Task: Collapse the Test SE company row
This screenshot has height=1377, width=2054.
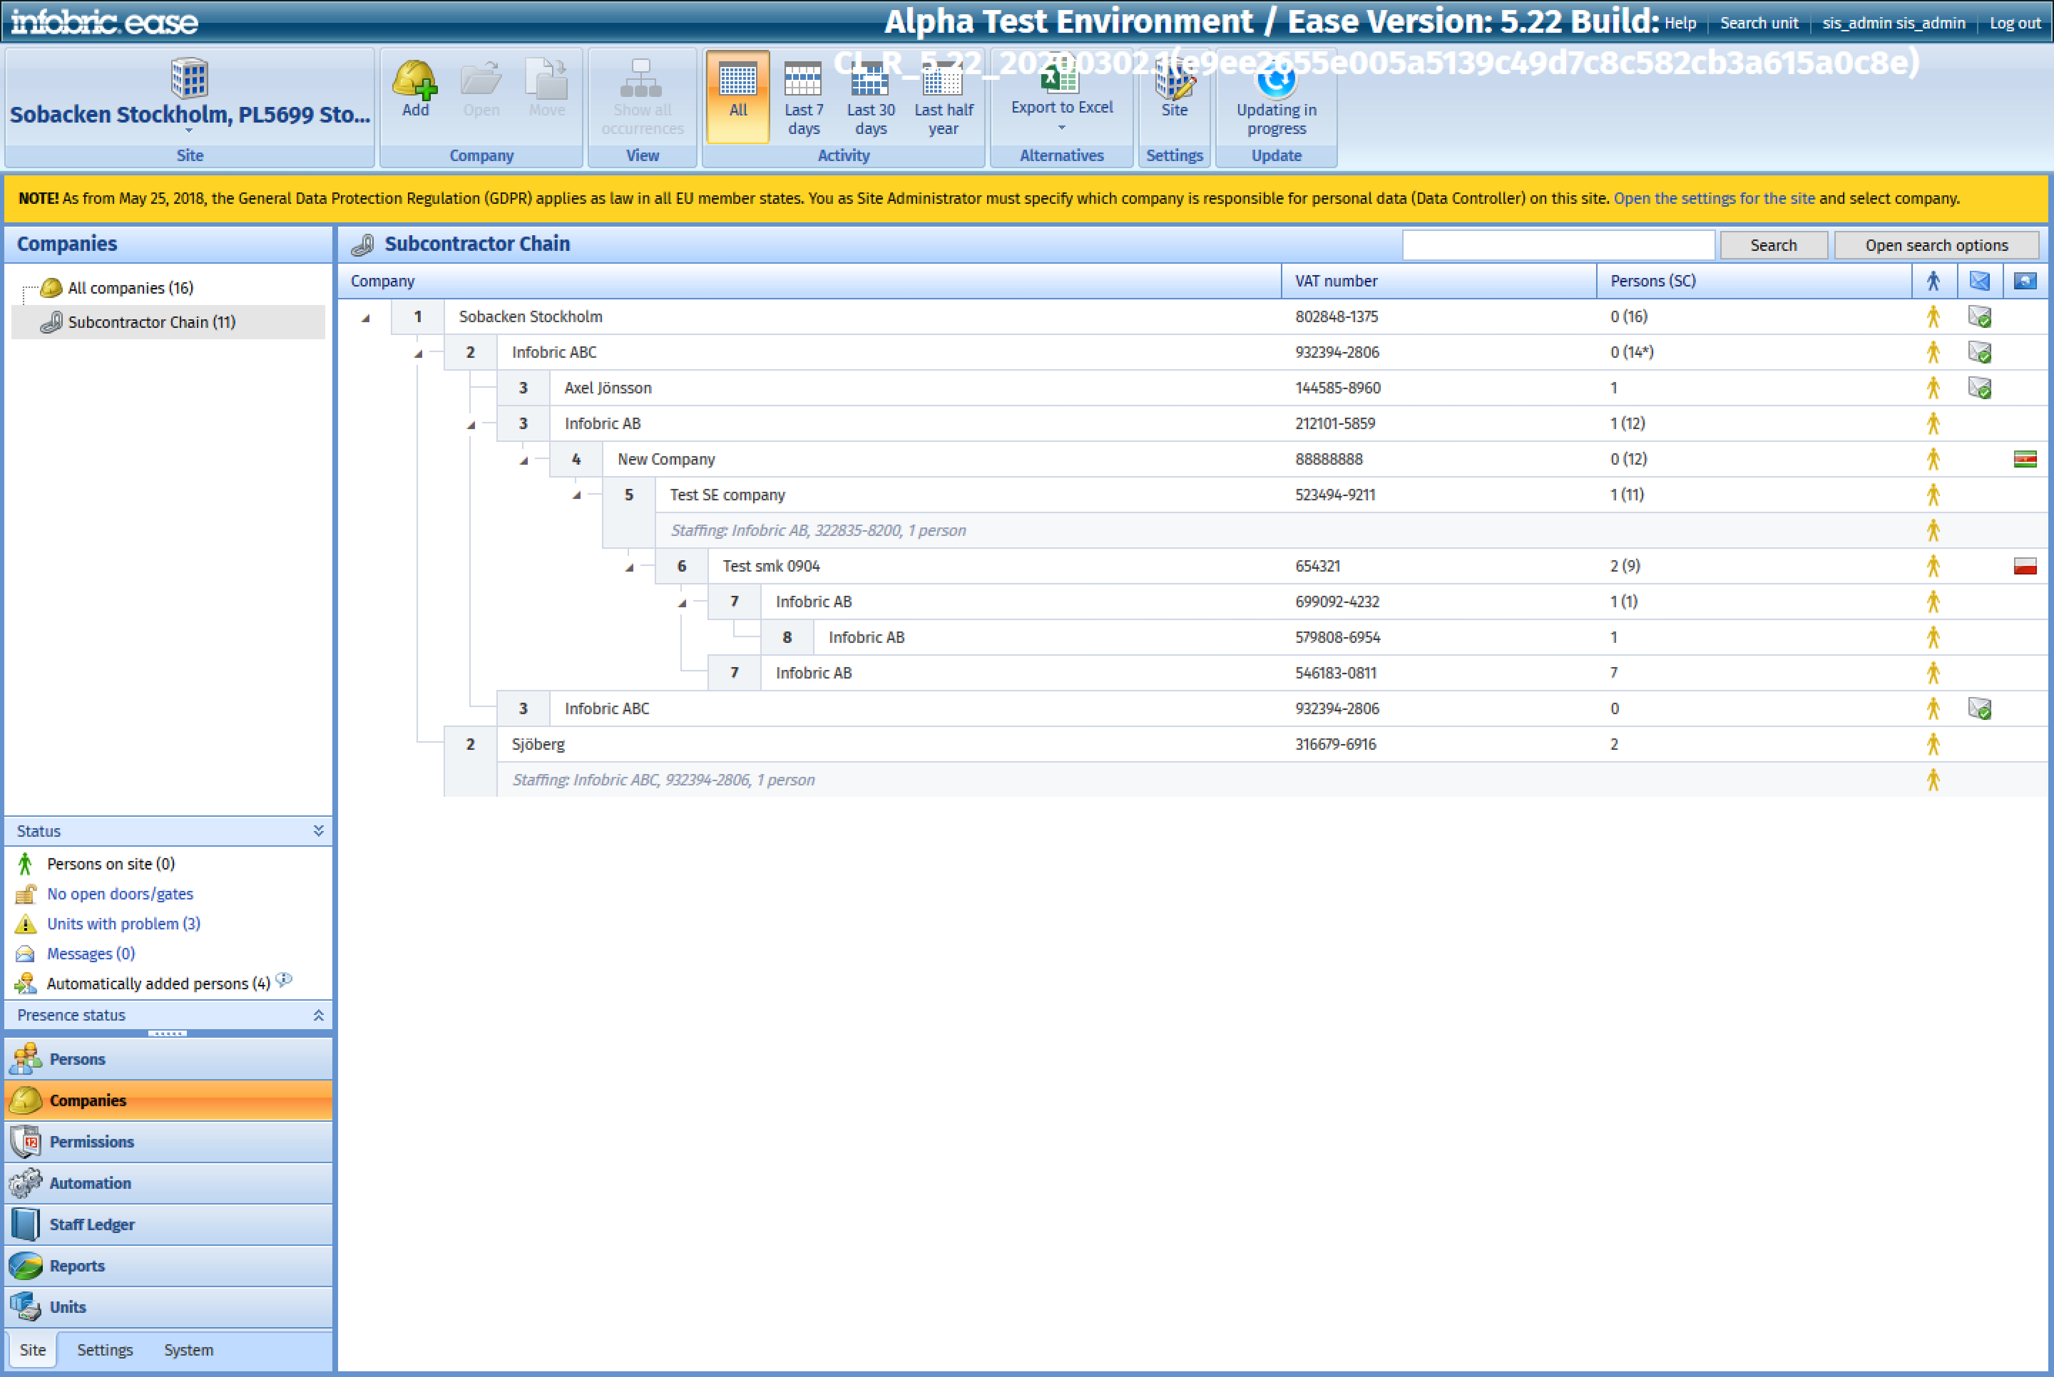Action: [x=576, y=495]
